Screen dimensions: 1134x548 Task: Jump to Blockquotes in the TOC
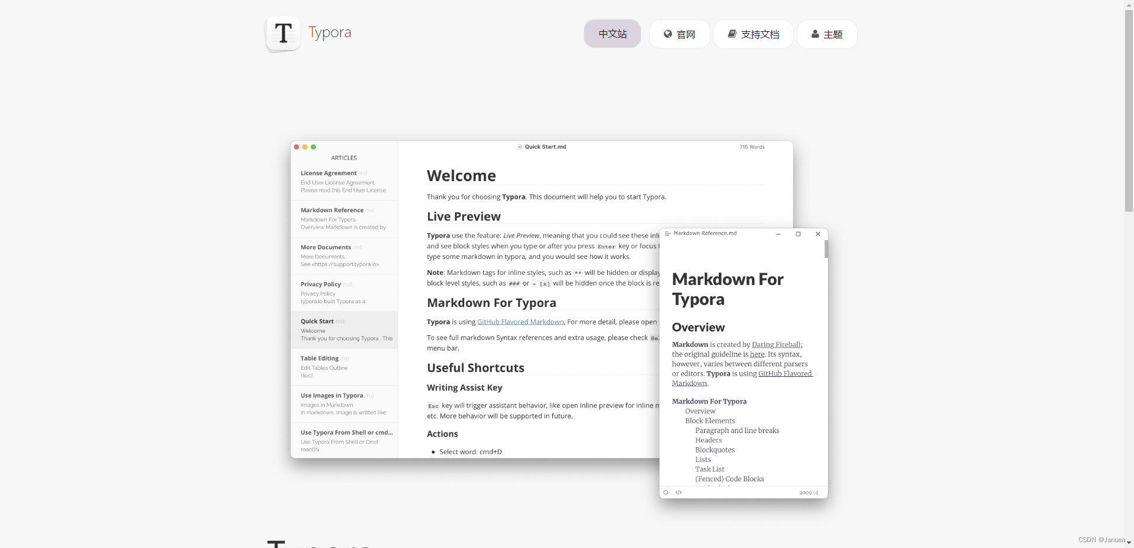click(x=715, y=450)
